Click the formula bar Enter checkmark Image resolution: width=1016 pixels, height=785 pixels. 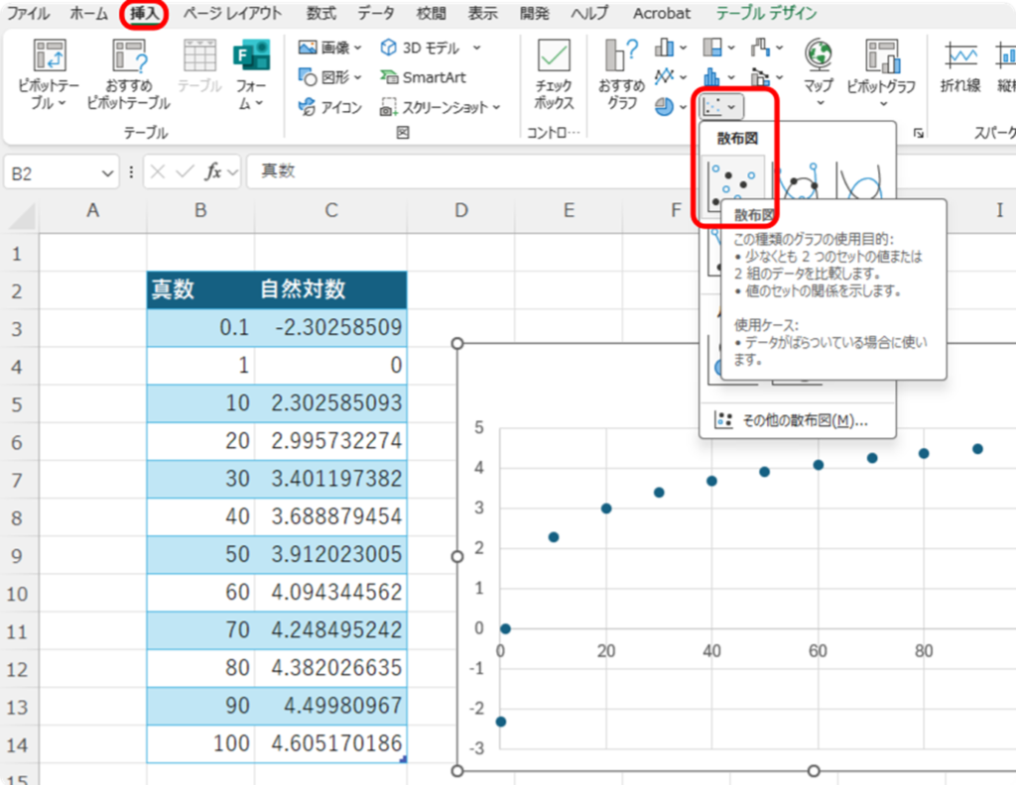click(185, 171)
